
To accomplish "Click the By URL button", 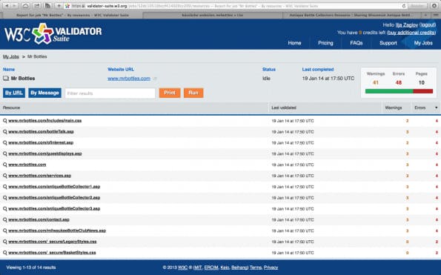I will point(14,93).
